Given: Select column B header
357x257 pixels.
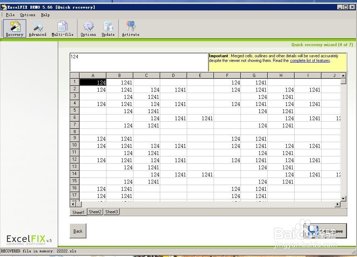Looking at the screenshot, I should pyautogui.click(x=119, y=76).
